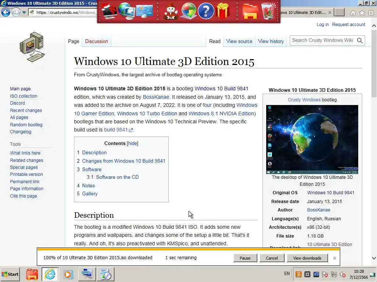This screenshot has width=377, height=282.
Task: Open the Windows flag checkmark icon in dock
Action: point(189,11)
